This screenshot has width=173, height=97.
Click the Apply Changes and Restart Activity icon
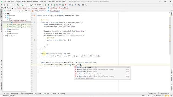click(x=48, y=5)
